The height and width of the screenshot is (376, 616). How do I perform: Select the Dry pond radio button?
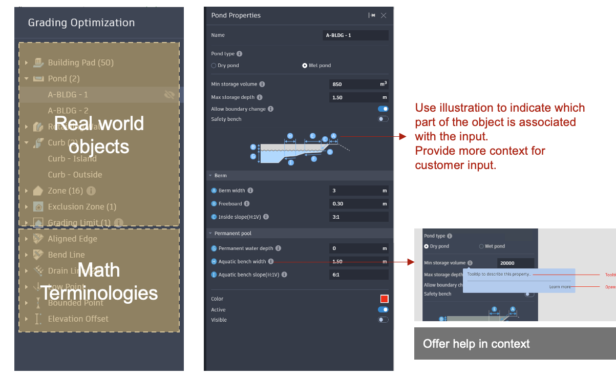coord(214,66)
